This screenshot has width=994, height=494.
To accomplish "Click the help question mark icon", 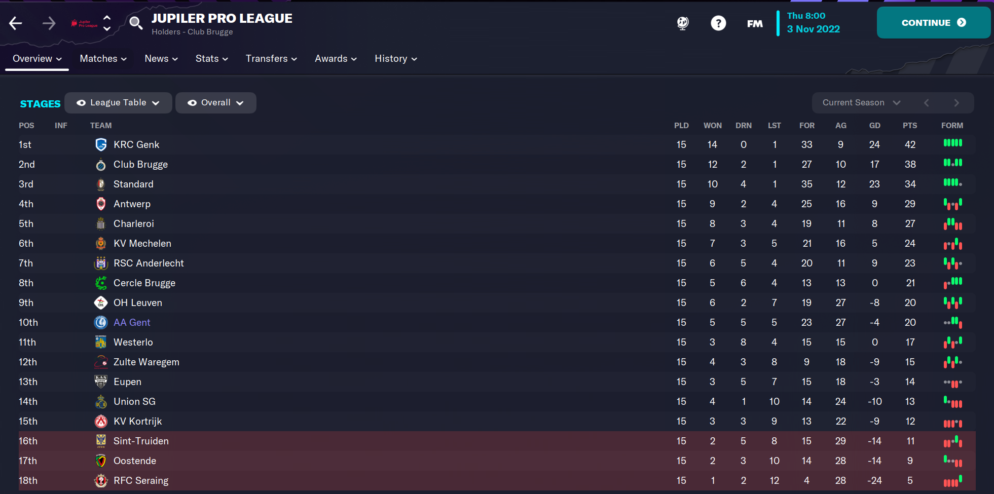I will [x=718, y=23].
